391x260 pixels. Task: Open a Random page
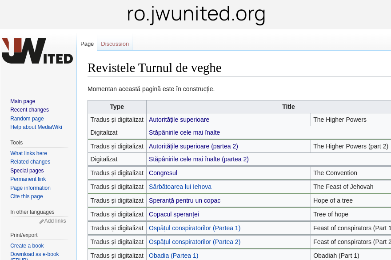(27, 119)
